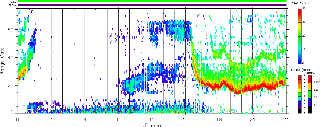The width and height of the screenshot is (320, 127).
Task: Click the green Noise strip above the plot
Action: (x=152, y=1)
